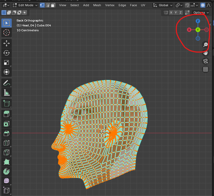Screen dimensions: 214x196
Task: Click the zoom magnifier in viewport
Action: (206, 45)
